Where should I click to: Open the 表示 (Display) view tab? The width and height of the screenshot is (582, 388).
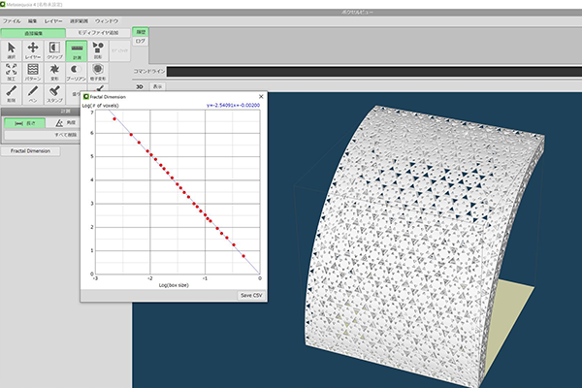point(157,86)
